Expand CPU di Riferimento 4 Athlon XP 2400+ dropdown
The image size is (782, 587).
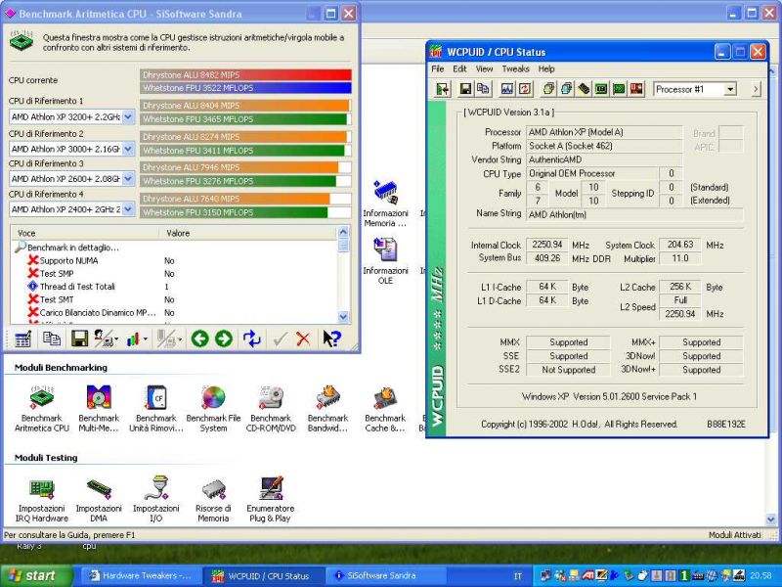tap(128, 209)
